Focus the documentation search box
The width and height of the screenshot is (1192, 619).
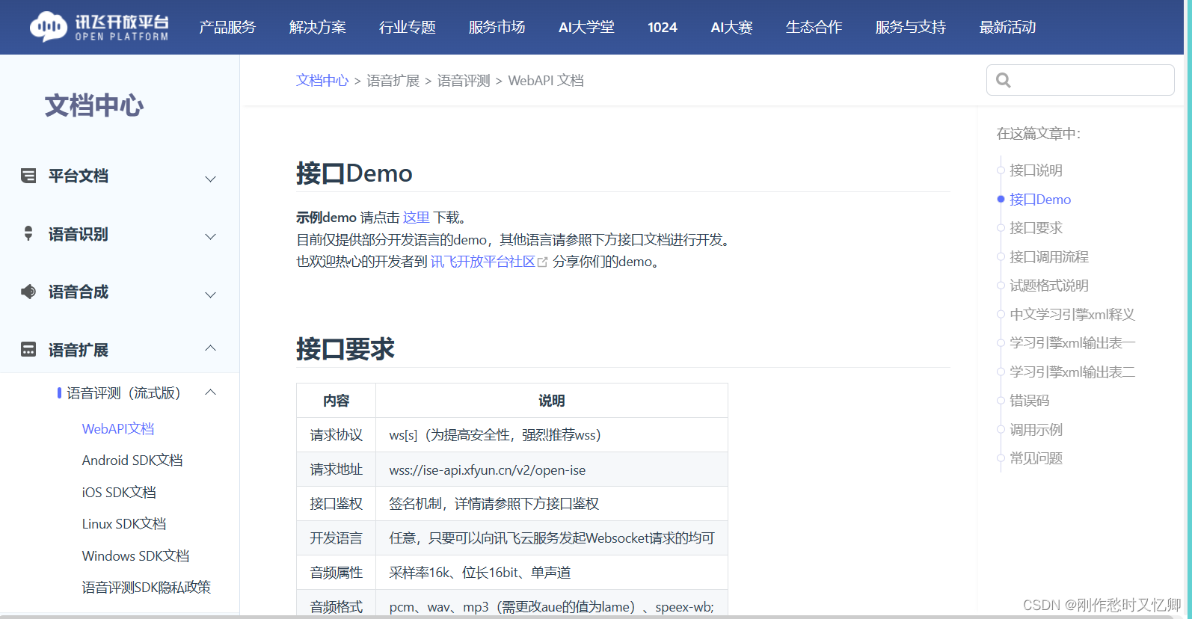click(x=1081, y=80)
